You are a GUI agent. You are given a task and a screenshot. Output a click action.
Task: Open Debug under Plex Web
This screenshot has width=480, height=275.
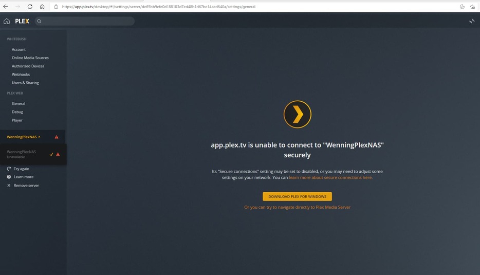coord(17,112)
